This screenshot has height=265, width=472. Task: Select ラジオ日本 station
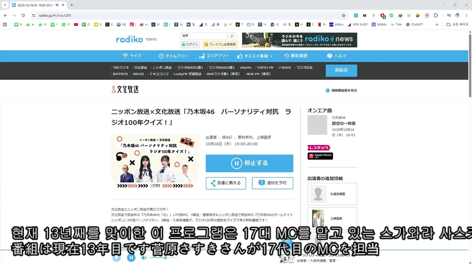tap(304, 68)
